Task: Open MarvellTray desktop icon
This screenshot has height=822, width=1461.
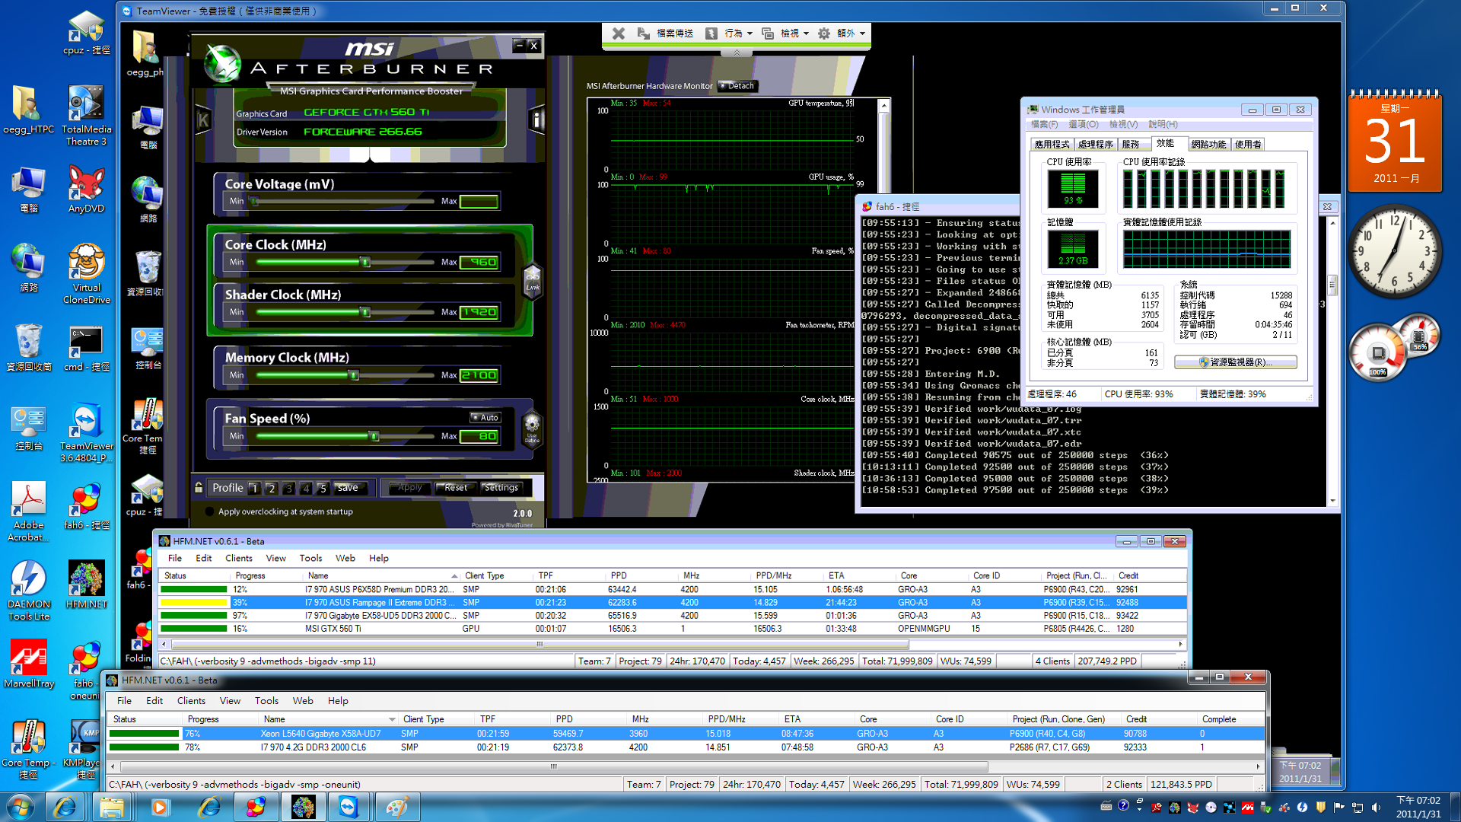Action: (28, 664)
